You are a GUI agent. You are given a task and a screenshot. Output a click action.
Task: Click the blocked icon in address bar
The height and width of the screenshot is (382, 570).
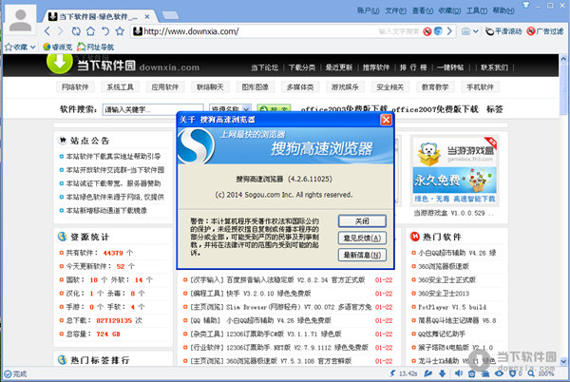(x=427, y=31)
